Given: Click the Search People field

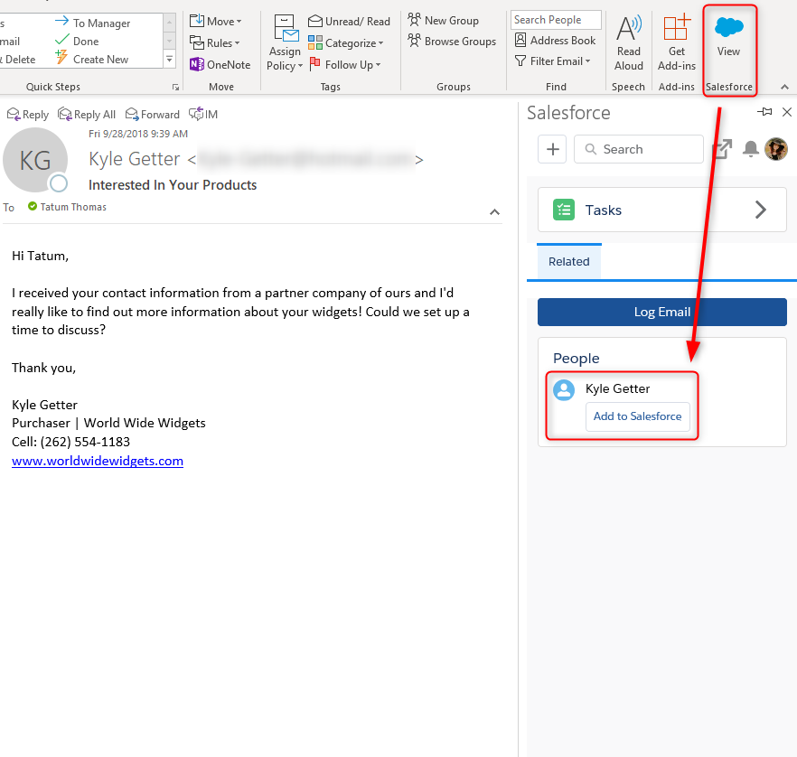Looking at the screenshot, I should coord(556,20).
